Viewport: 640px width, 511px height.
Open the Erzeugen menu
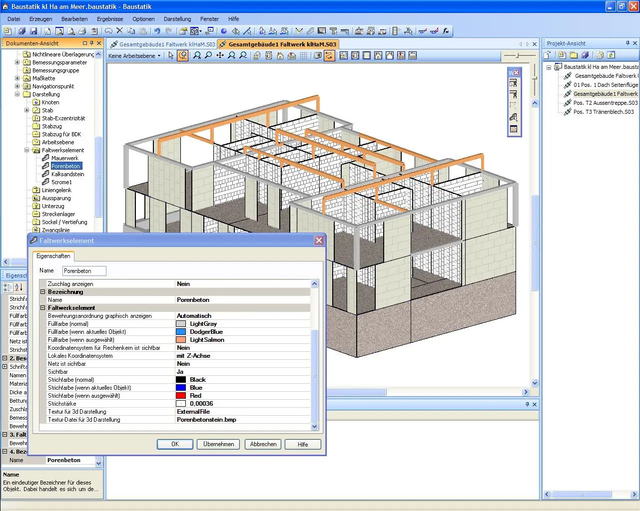(x=40, y=19)
